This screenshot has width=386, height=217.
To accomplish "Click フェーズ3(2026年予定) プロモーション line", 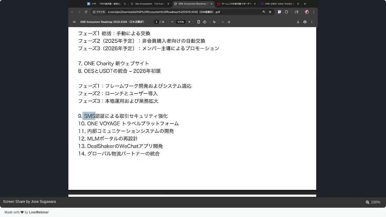I will 149,49.
